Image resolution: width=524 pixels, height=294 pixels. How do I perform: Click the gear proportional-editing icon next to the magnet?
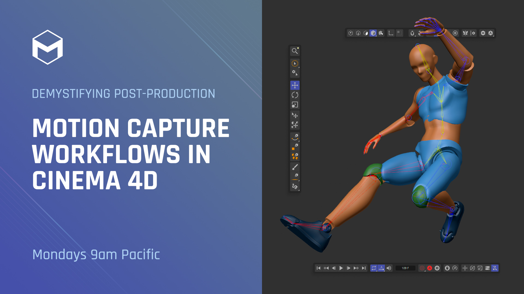point(419,33)
